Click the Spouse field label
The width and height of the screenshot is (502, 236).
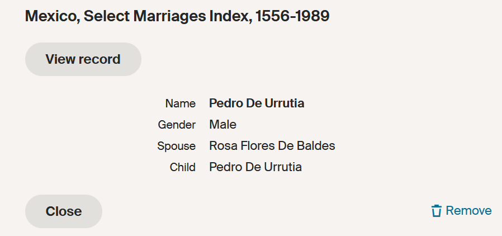(176, 146)
